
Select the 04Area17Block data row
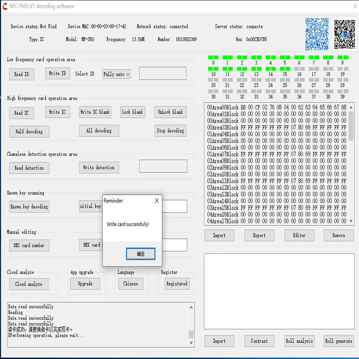tap(276, 221)
